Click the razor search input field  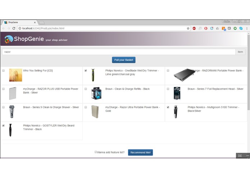(119, 52)
